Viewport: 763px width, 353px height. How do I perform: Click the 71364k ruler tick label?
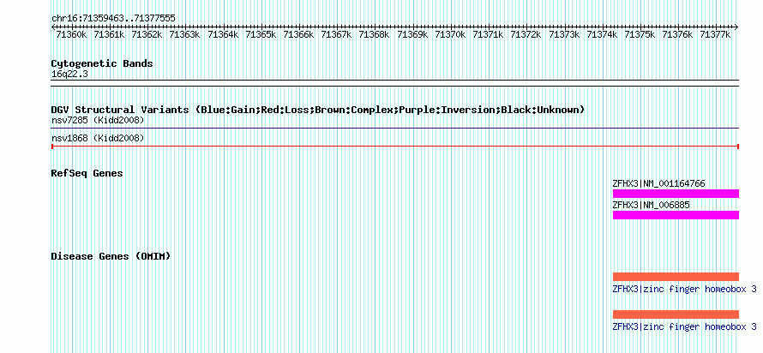pyautogui.click(x=223, y=34)
